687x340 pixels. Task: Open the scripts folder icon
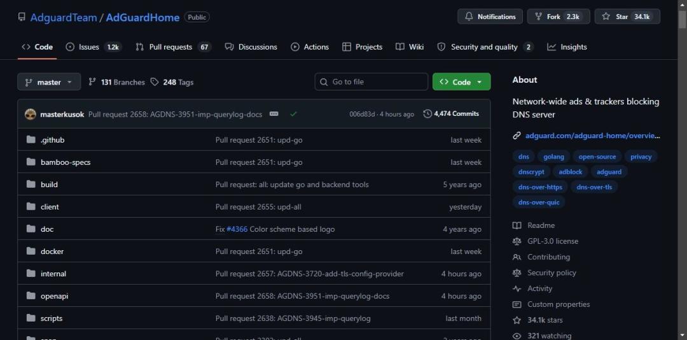(31, 318)
